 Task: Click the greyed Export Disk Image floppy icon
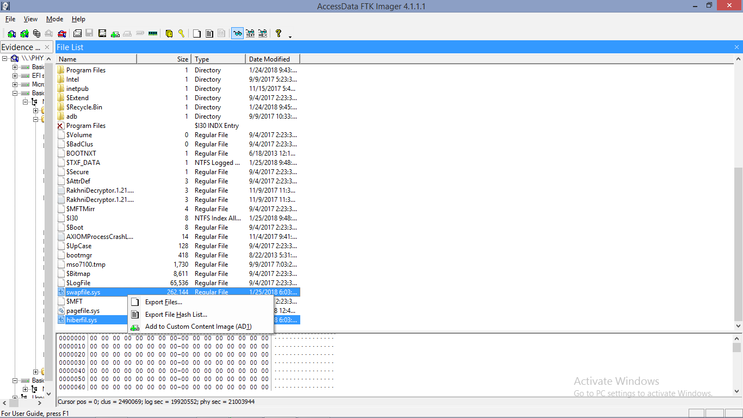click(90, 33)
